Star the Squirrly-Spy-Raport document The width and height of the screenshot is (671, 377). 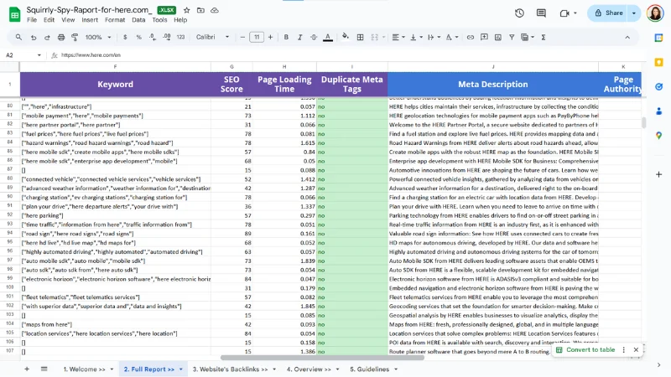(x=186, y=9)
